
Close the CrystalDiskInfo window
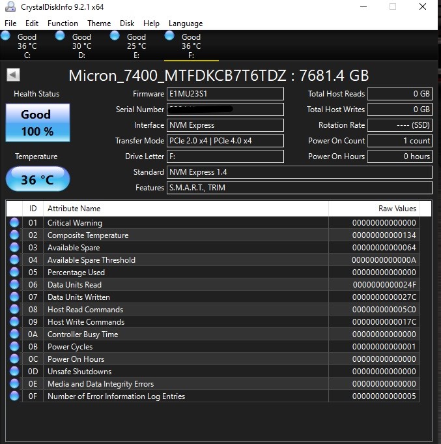[423, 7]
